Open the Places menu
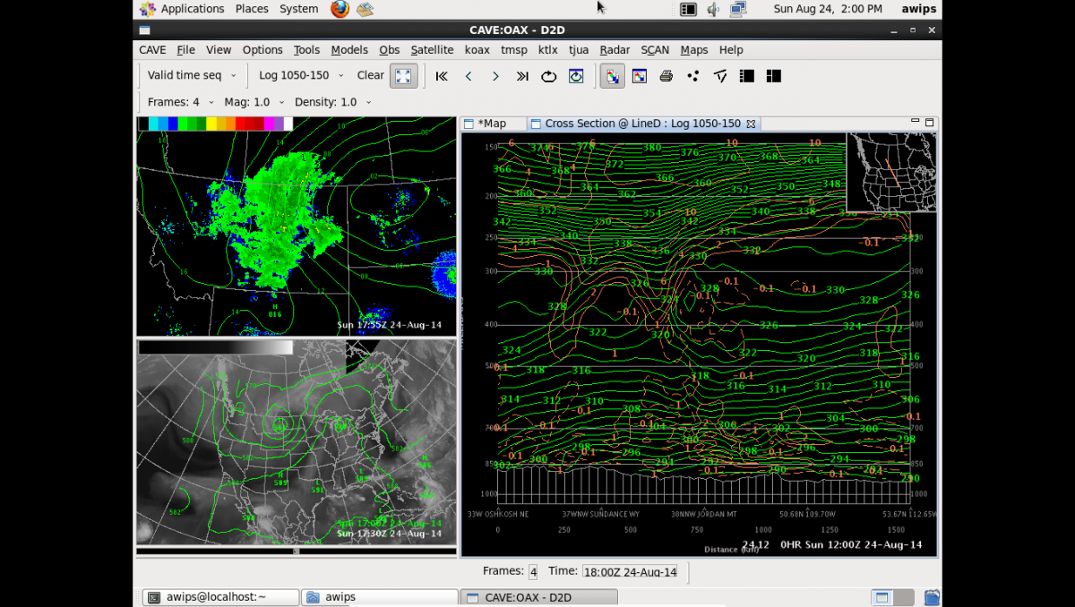 point(252,9)
